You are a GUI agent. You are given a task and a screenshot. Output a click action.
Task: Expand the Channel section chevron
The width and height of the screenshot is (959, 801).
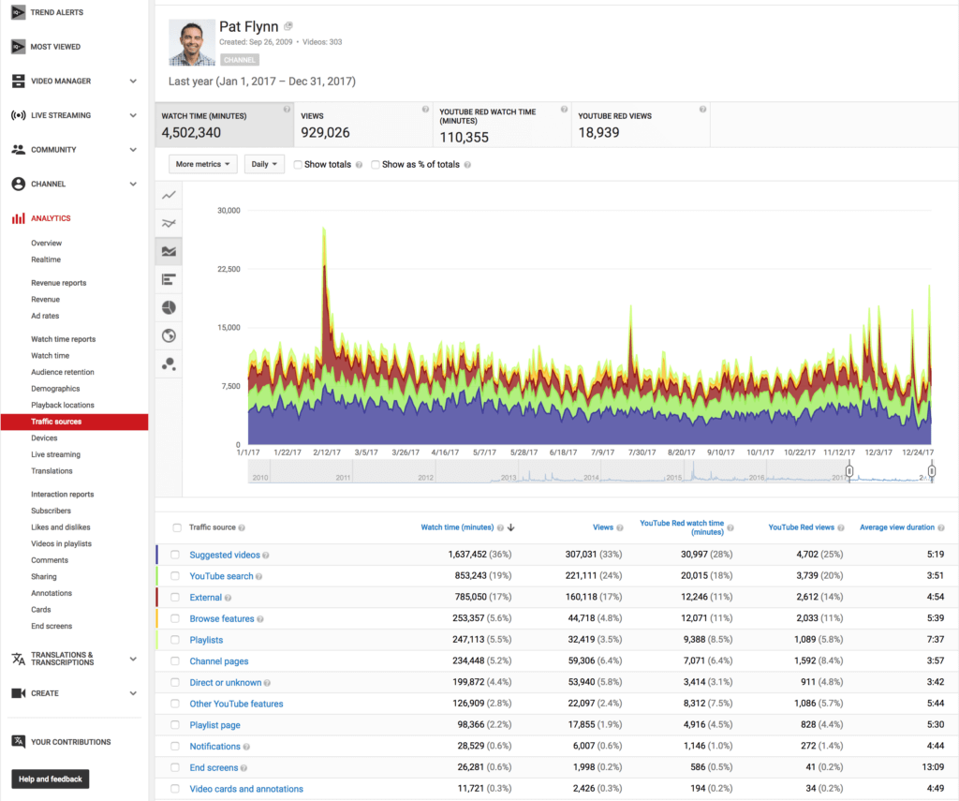point(133,184)
